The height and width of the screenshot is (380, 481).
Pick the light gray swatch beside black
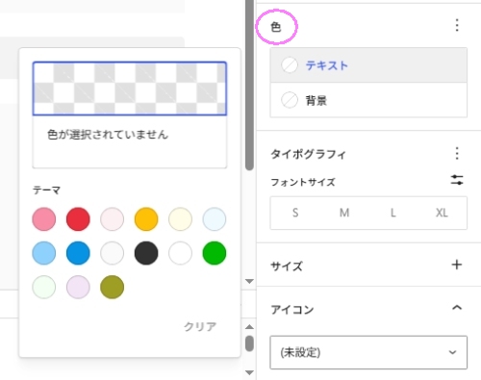click(x=112, y=253)
